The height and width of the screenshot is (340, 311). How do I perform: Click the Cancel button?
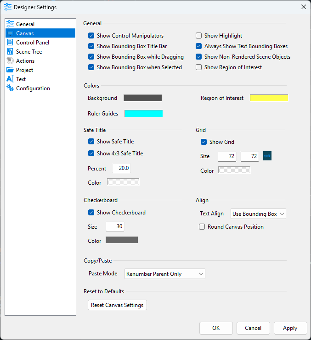coord(253,328)
